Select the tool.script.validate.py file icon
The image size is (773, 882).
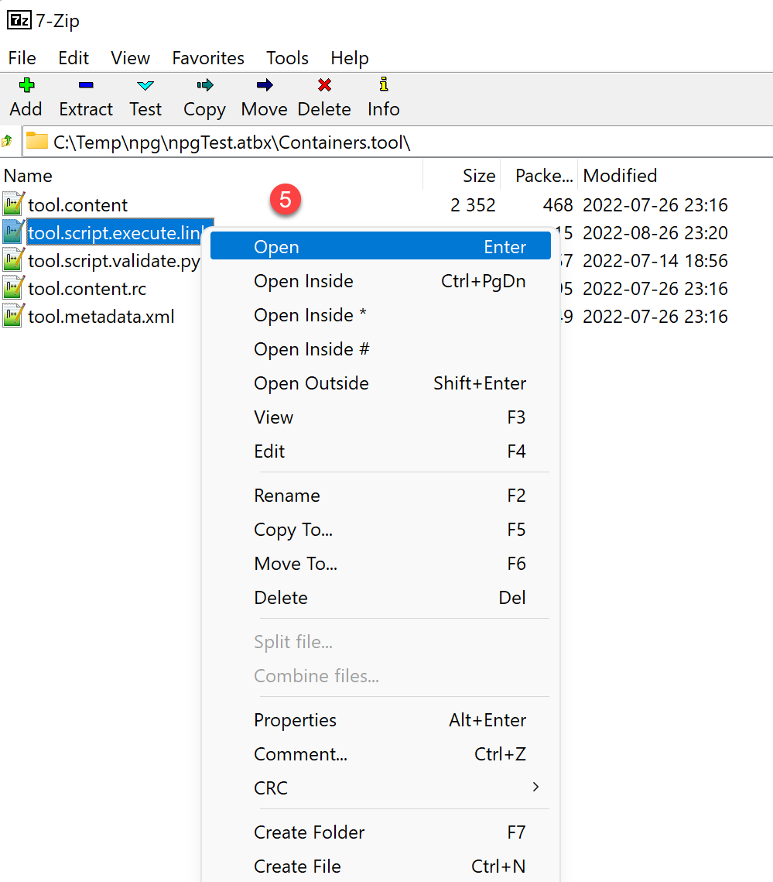pos(13,260)
